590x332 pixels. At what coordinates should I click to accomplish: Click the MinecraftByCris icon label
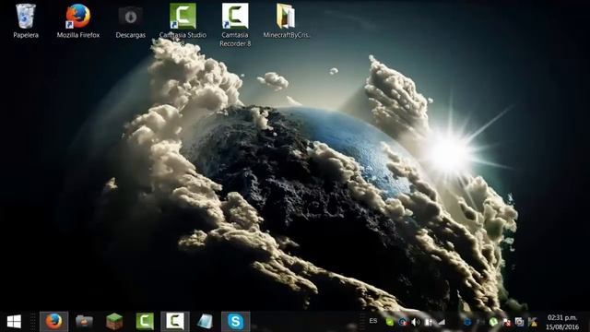(x=287, y=35)
